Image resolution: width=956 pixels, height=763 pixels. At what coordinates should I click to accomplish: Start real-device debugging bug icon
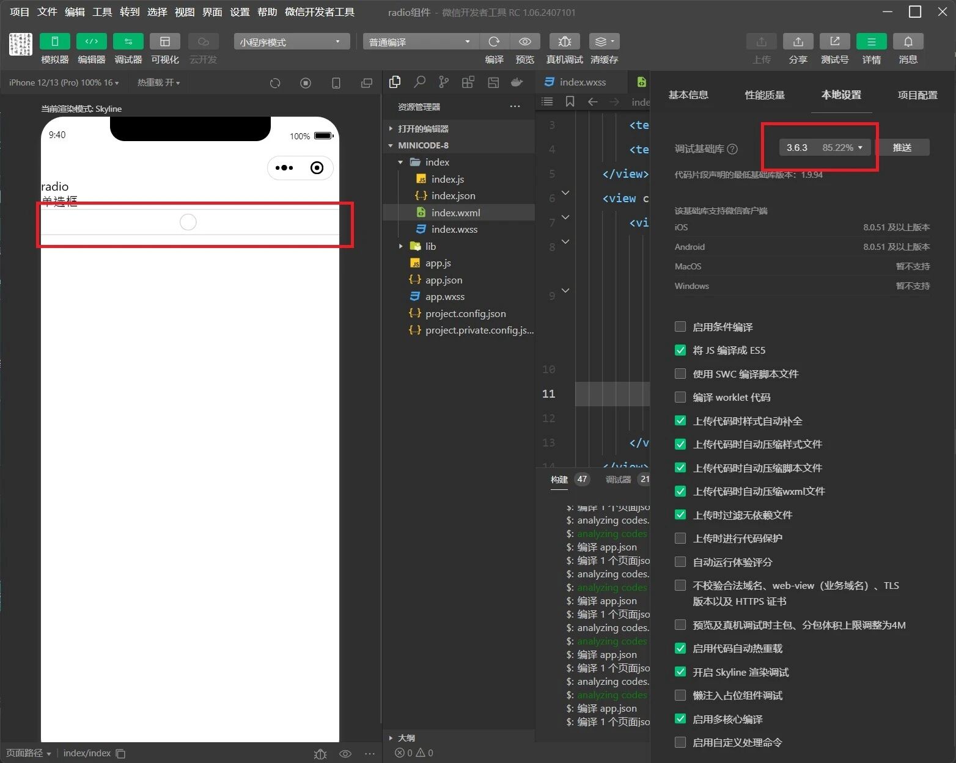(564, 42)
